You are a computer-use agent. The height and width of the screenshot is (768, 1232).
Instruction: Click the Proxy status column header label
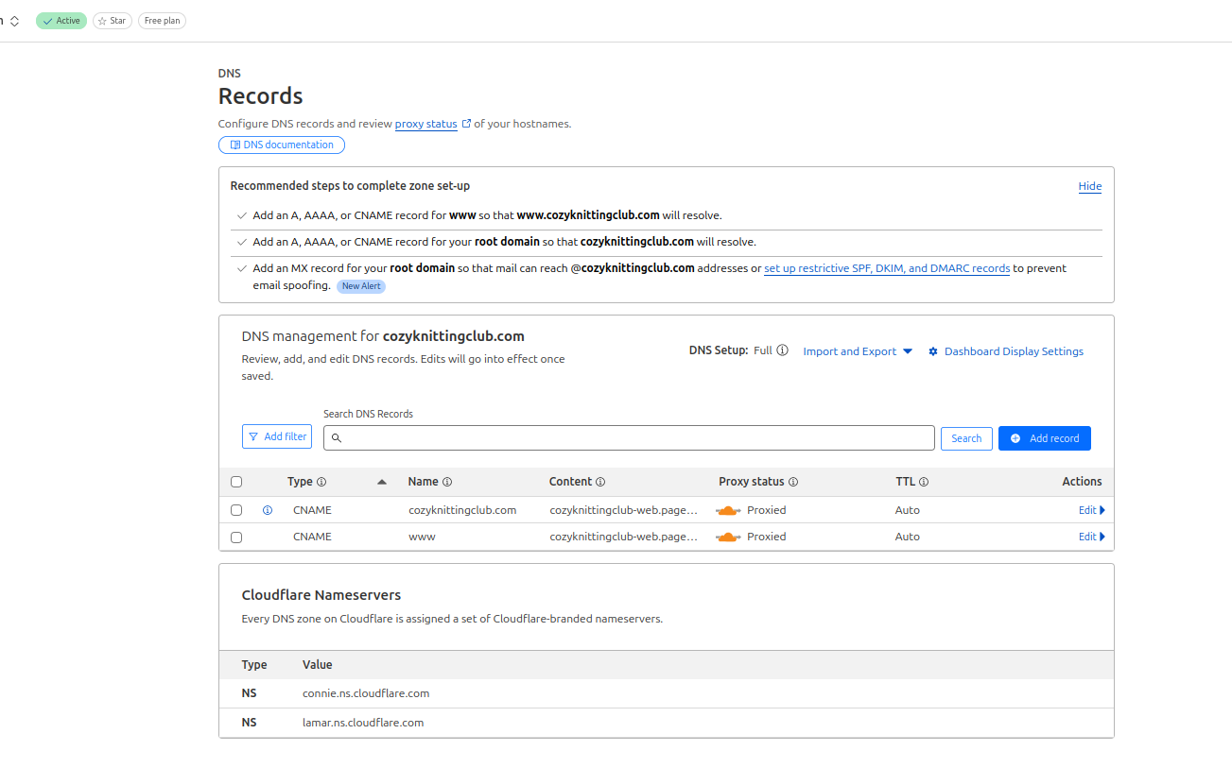pos(752,482)
